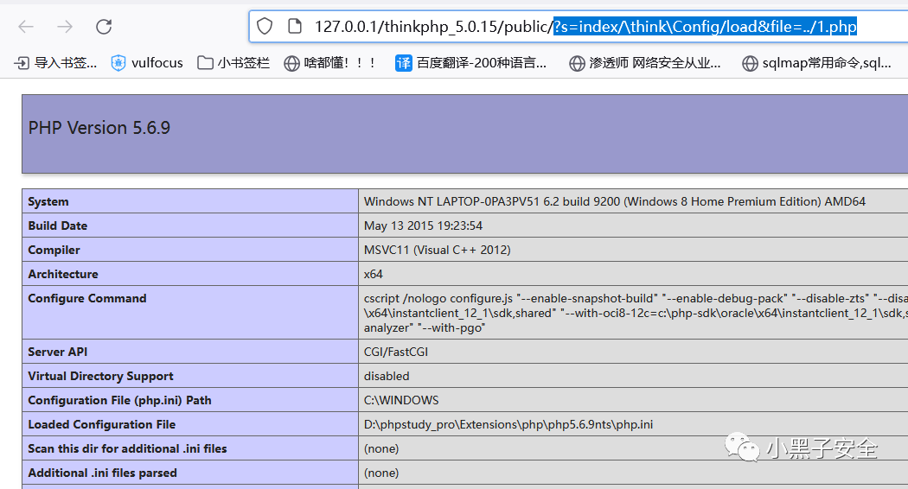Select the Virtual Directory Support label
The height and width of the screenshot is (489, 908).
tap(100, 376)
